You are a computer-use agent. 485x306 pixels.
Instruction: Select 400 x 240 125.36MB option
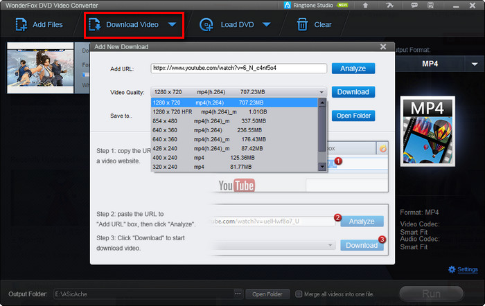point(234,158)
